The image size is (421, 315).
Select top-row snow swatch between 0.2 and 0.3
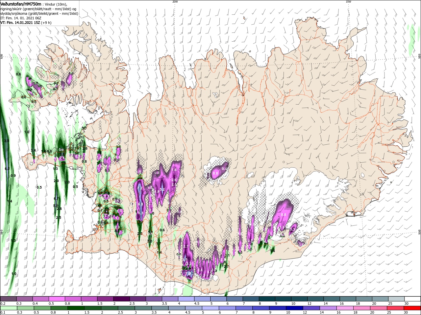8,299
